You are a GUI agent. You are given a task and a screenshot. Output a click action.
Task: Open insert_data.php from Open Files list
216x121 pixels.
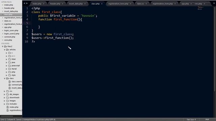click(11, 11)
